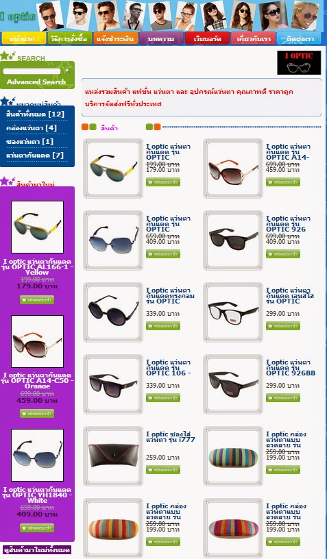Add OPTIC 926 sunglasses to cart
This screenshot has width=327, height=559.
click(x=282, y=254)
